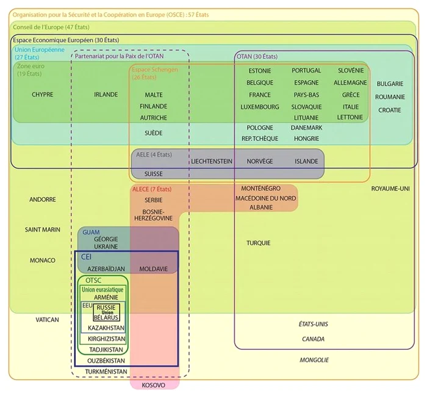Click VATICAN in the diagram
This screenshot has width=427, height=395.
47,320
